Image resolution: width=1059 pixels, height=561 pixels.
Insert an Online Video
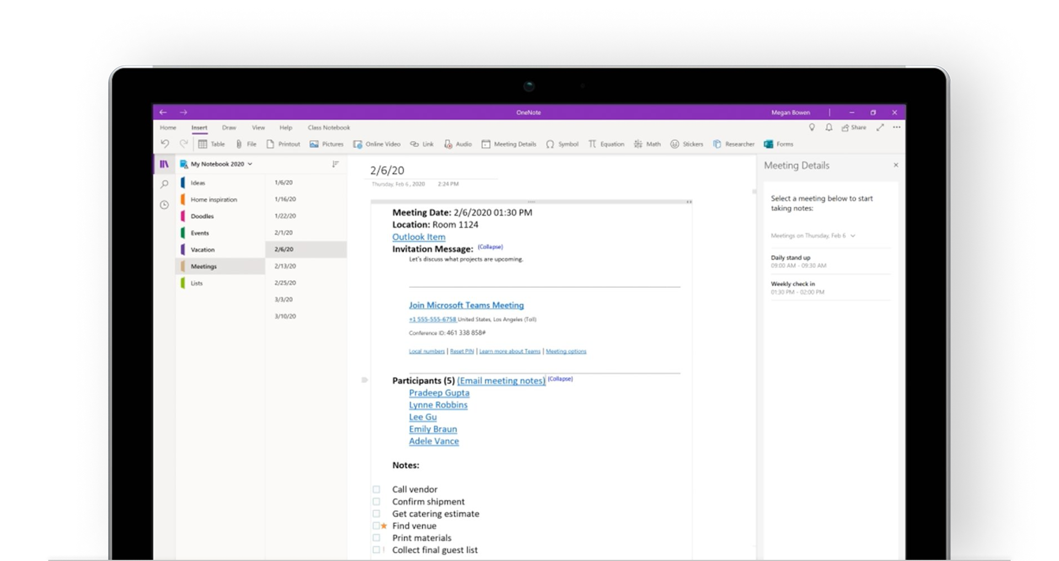pyautogui.click(x=377, y=144)
